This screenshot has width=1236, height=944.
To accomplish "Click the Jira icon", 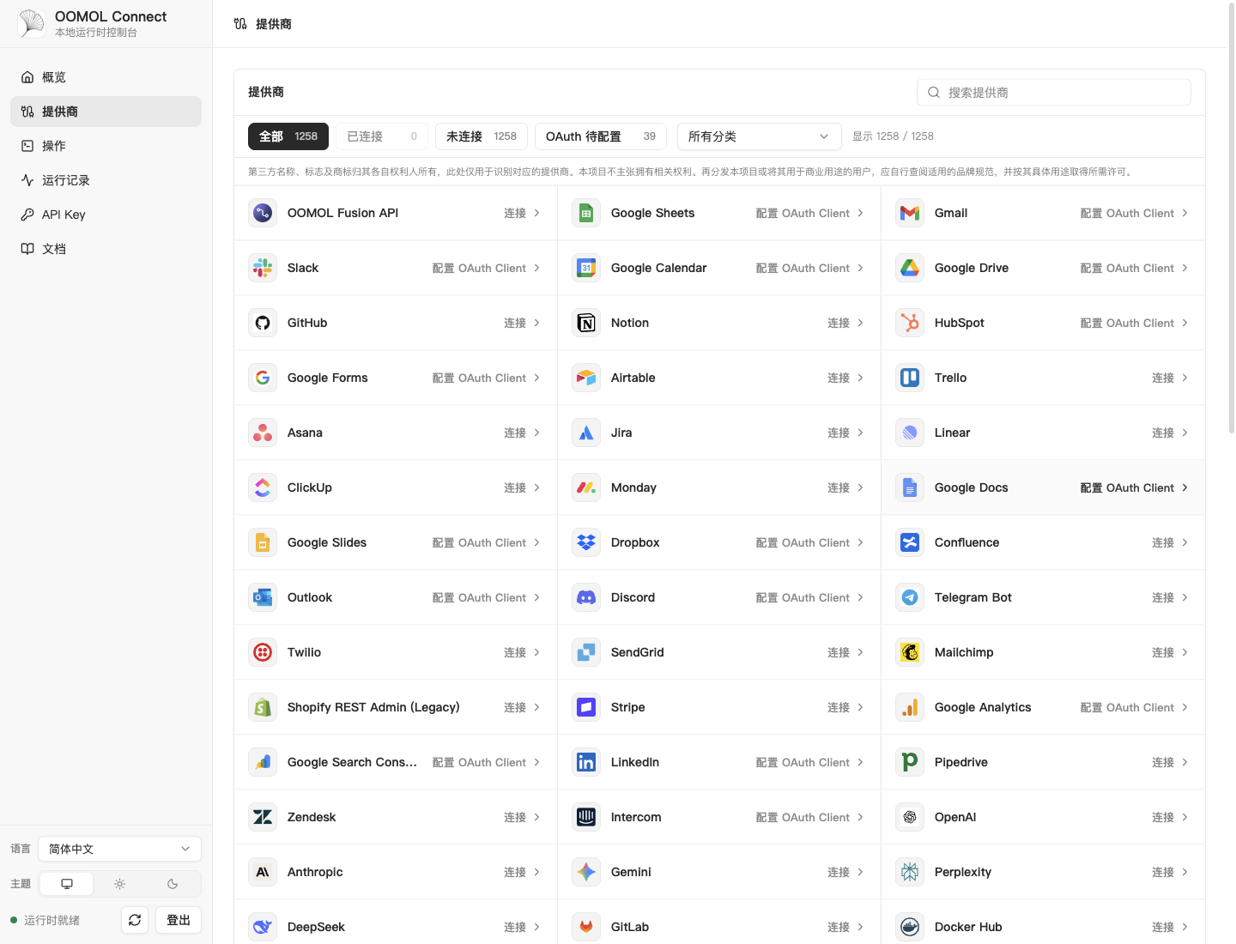I will click(x=586, y=433).
